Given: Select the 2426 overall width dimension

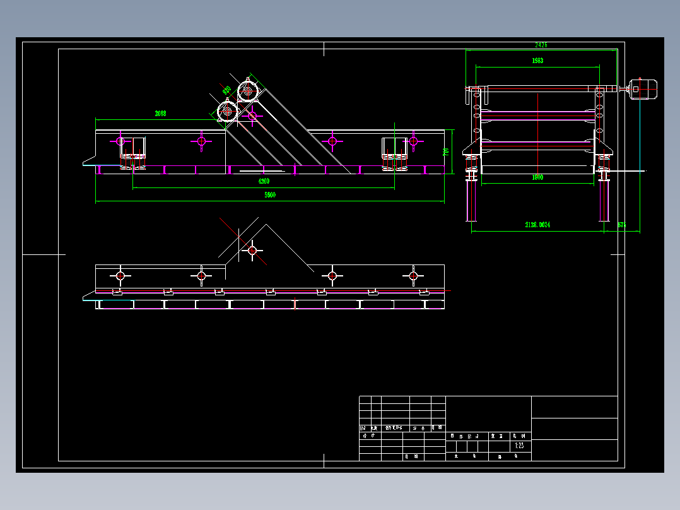Looking at the screenshot, I should (x=541, y=45).
